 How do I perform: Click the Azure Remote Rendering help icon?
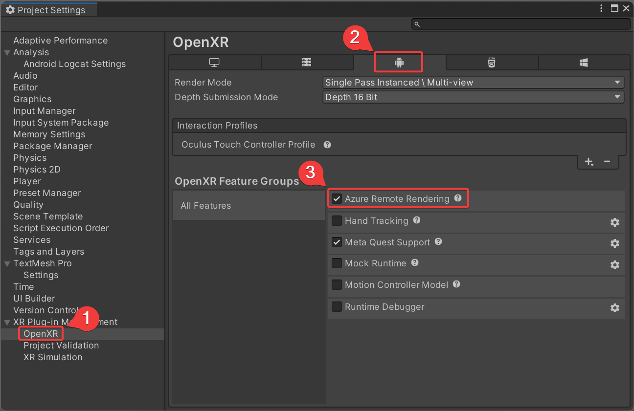[x=458, y=198]
